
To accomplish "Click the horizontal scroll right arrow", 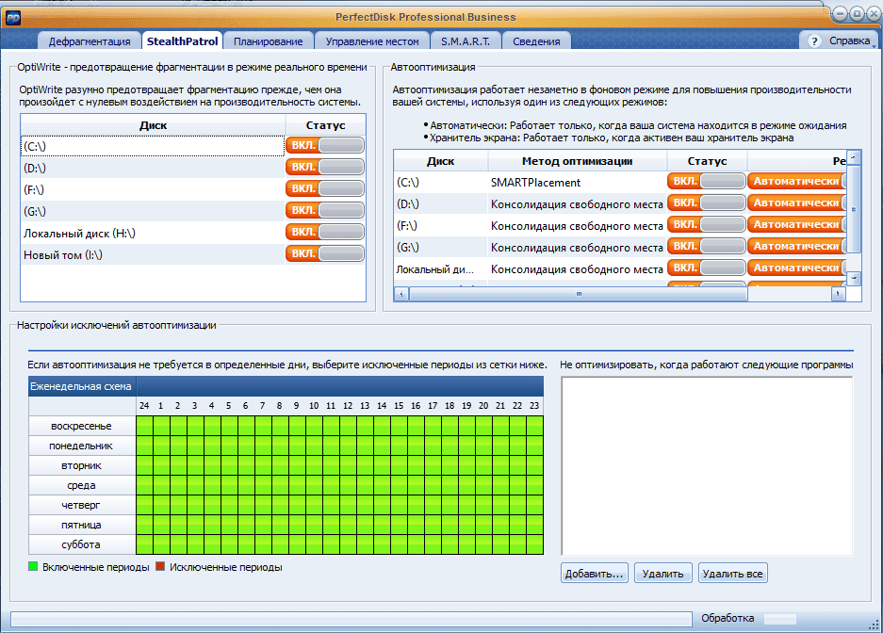I will point(839,294).
